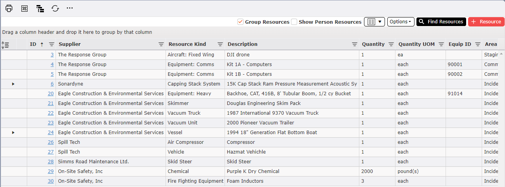The image size is (505, 187).
Task: Toggle the Group Resources checkbox
Action: tap(240, 22)
